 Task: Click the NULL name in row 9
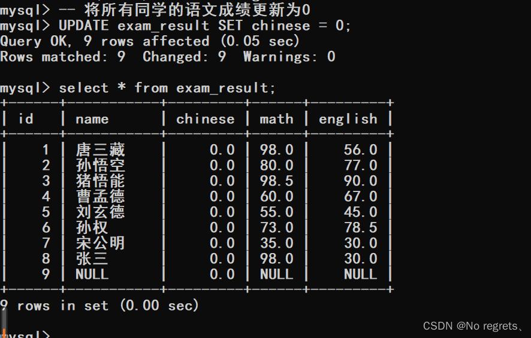click(x=92, y=274)
